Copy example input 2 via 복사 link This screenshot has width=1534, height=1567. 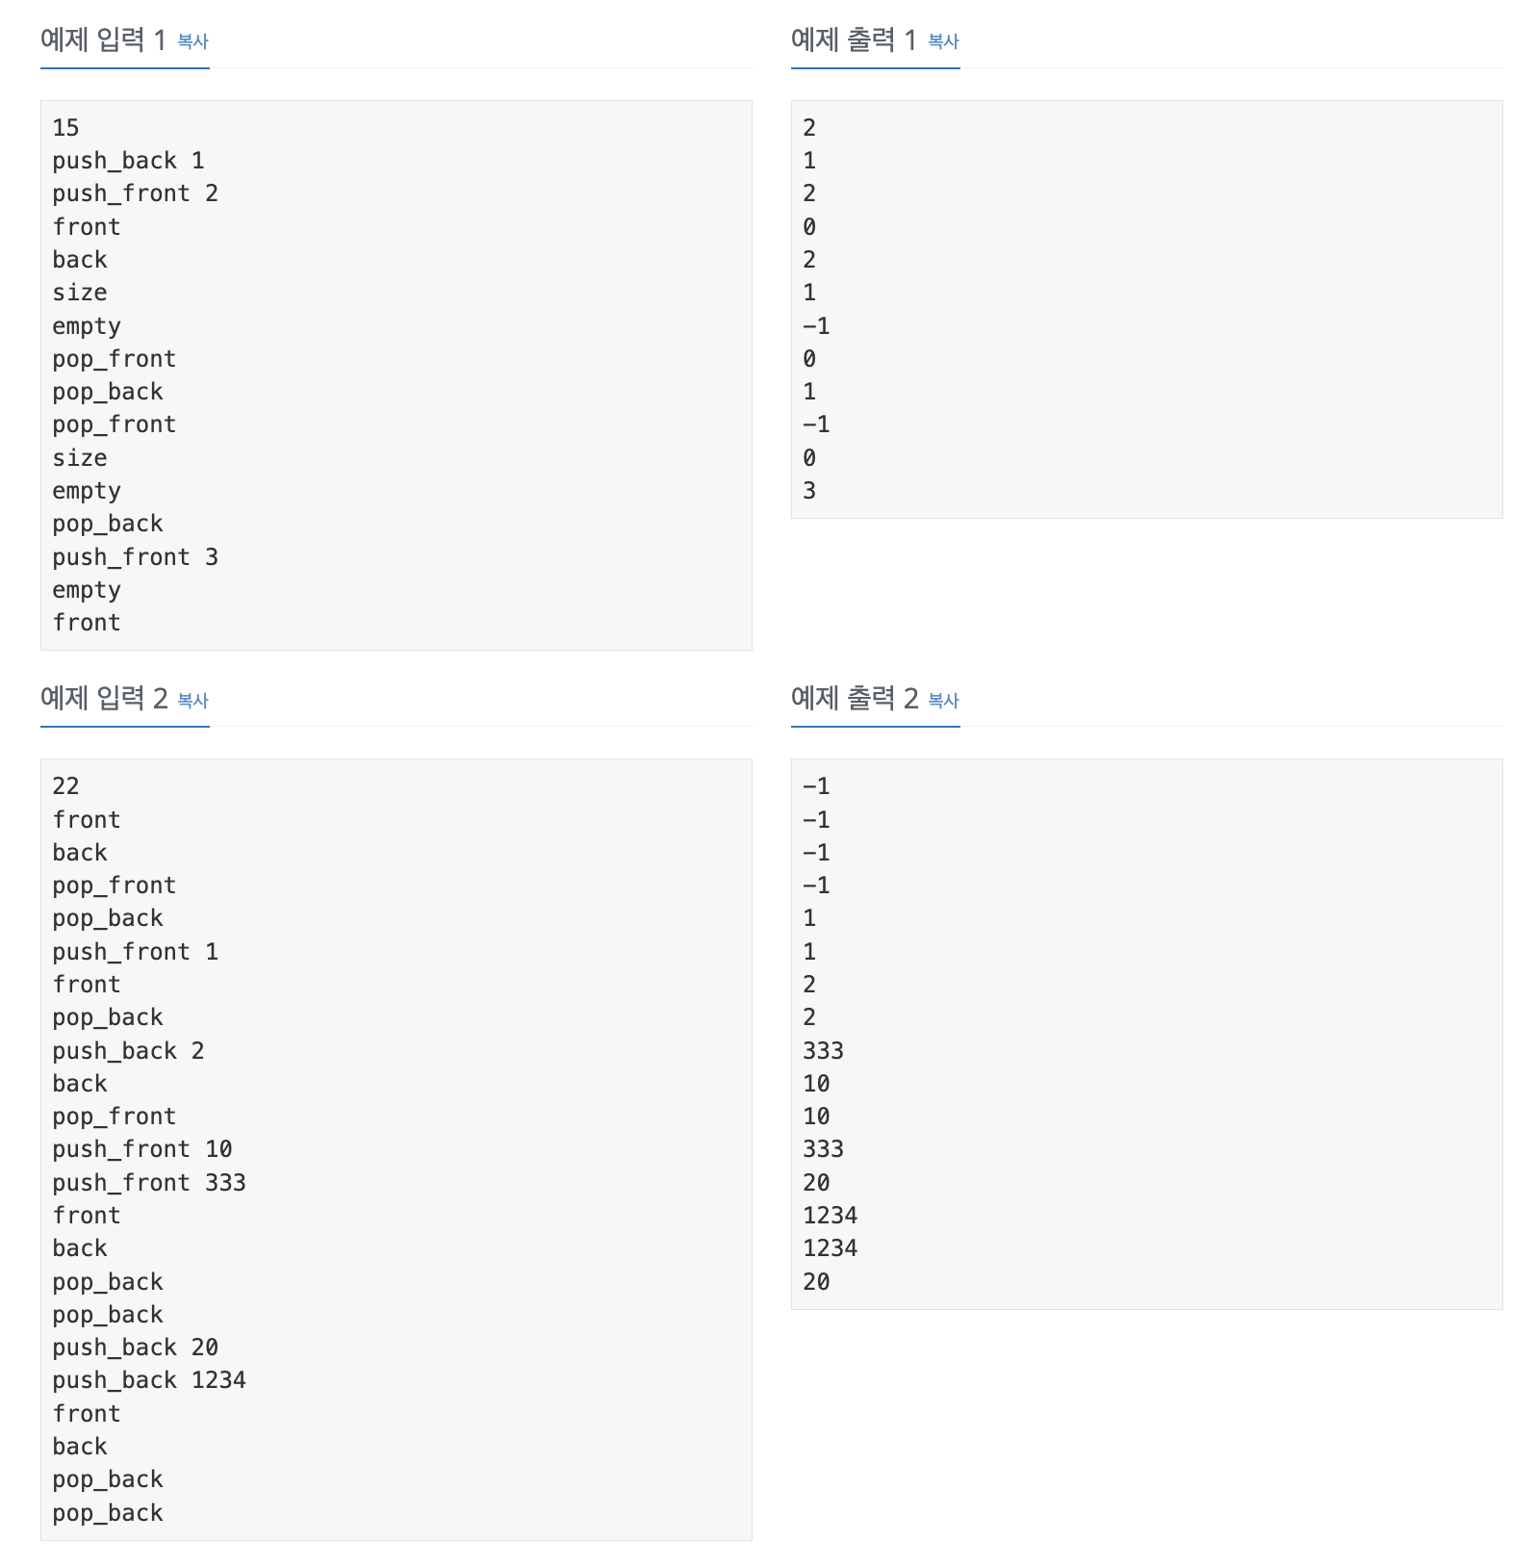[192, 701]
